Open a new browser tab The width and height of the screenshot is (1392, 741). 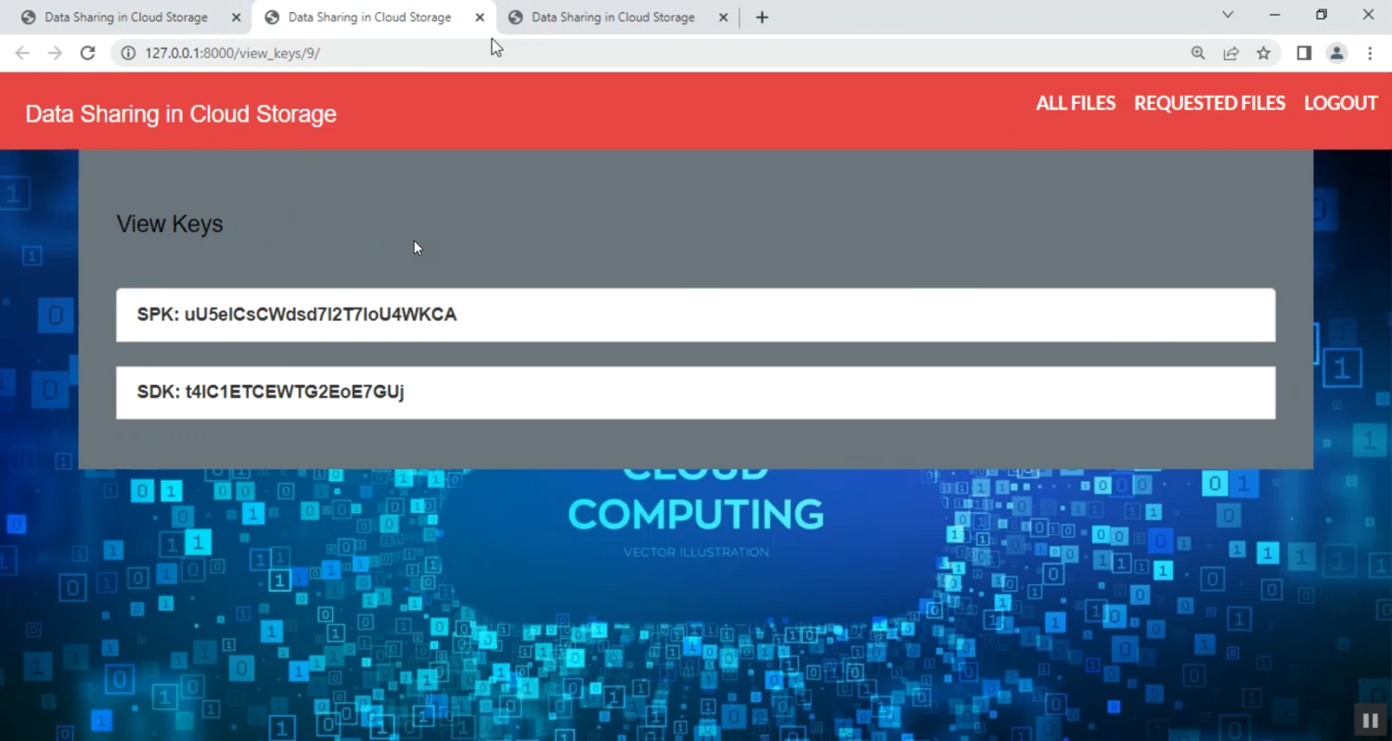(x=762, y=17)
